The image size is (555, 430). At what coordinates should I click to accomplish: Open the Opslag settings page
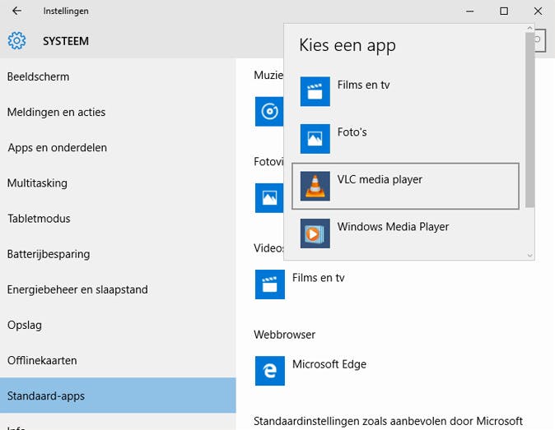pyautogui.click(x=24, y=325)
